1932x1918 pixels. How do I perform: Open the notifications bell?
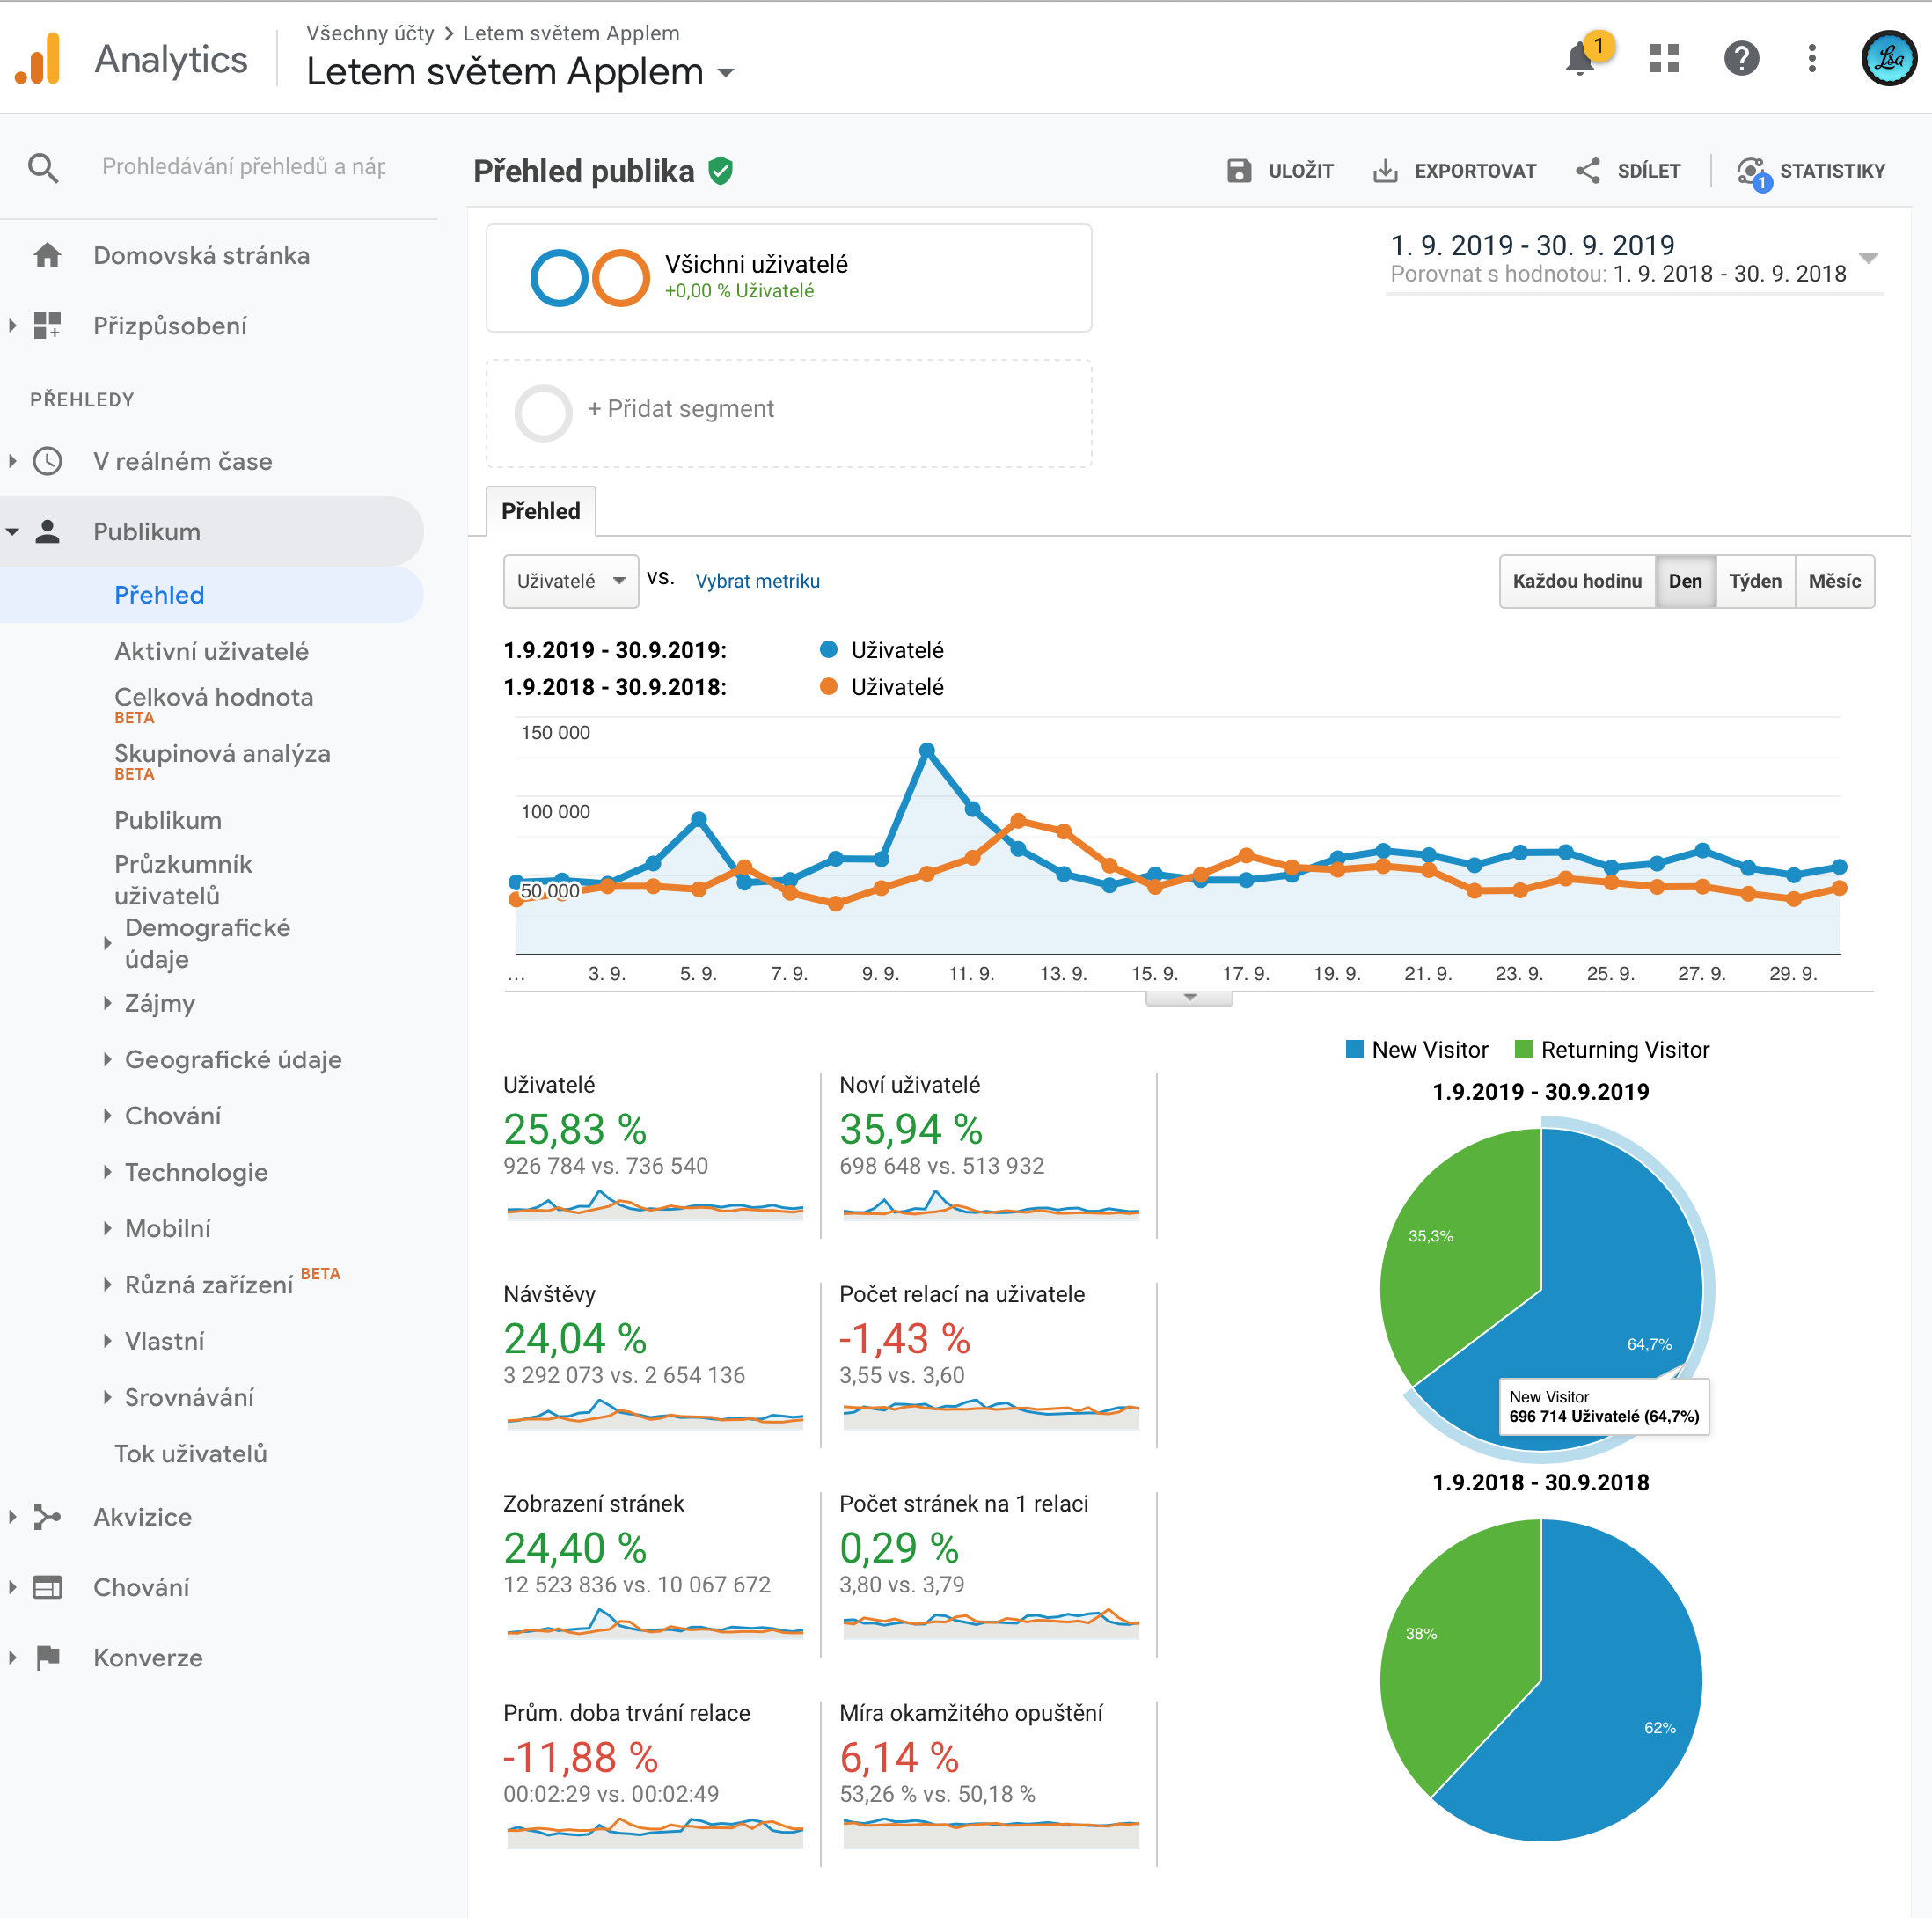1580,58
